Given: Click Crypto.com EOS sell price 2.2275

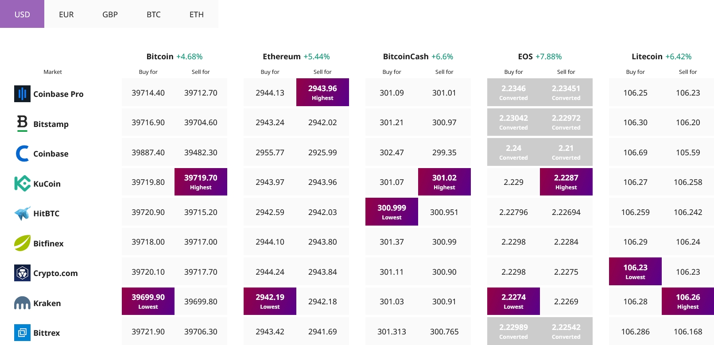Looking at the screenshot, I should 566,272.
